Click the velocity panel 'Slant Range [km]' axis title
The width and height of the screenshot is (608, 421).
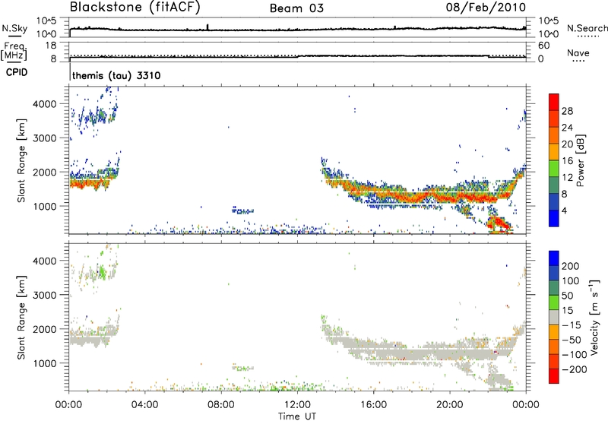tap(21, 317)
